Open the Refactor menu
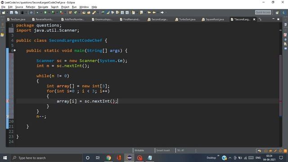 tap(31, 7)
